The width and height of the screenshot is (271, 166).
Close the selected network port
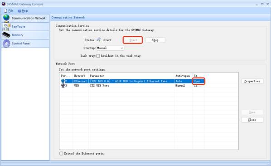[x=252, y=120]
